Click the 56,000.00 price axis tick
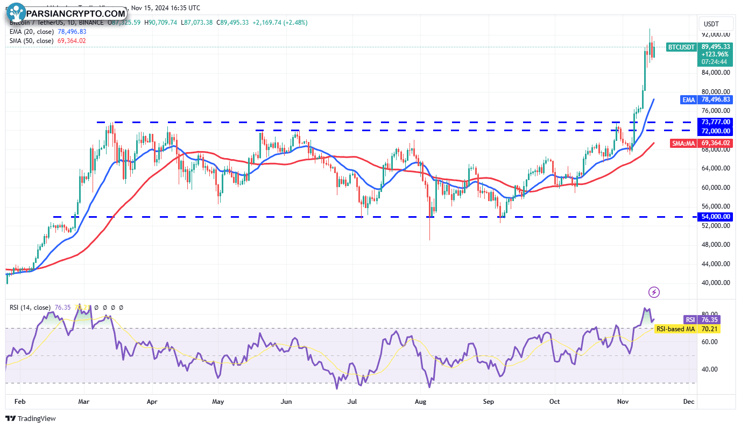The width and height of the screenshot is (741, 428). (716, 206)
